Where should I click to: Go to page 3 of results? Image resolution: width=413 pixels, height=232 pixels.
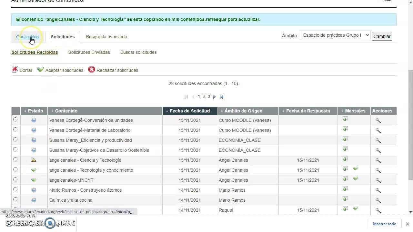[209, 97]
